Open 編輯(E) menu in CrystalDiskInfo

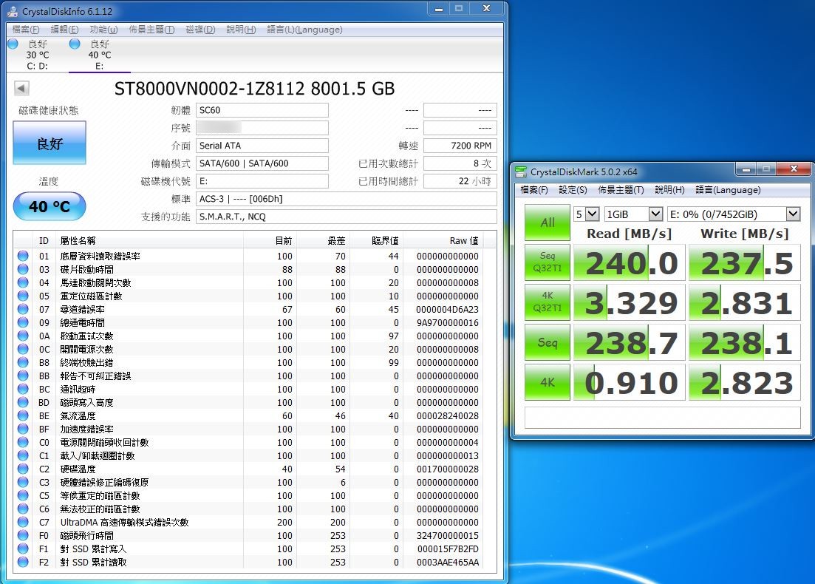point(64,30)
